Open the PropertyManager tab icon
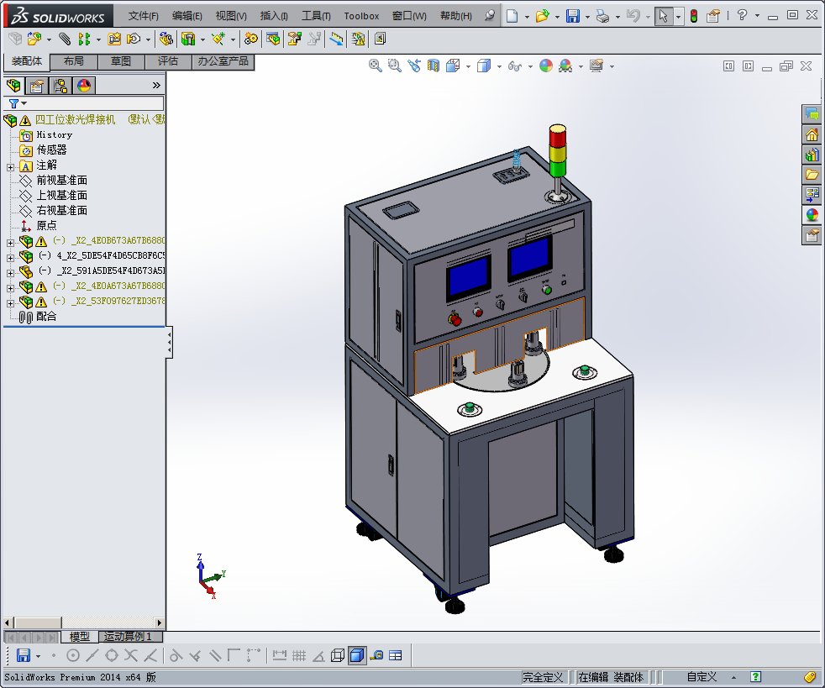825x688 pixels. click(37, 86)
